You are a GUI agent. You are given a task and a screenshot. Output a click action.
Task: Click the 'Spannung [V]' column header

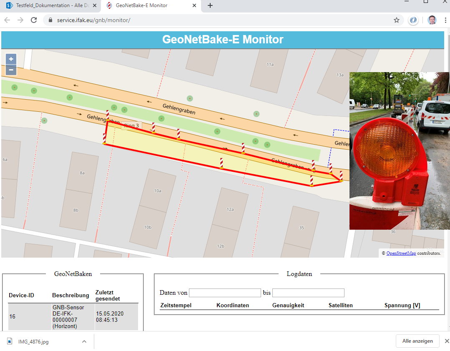tap(402, 306)
